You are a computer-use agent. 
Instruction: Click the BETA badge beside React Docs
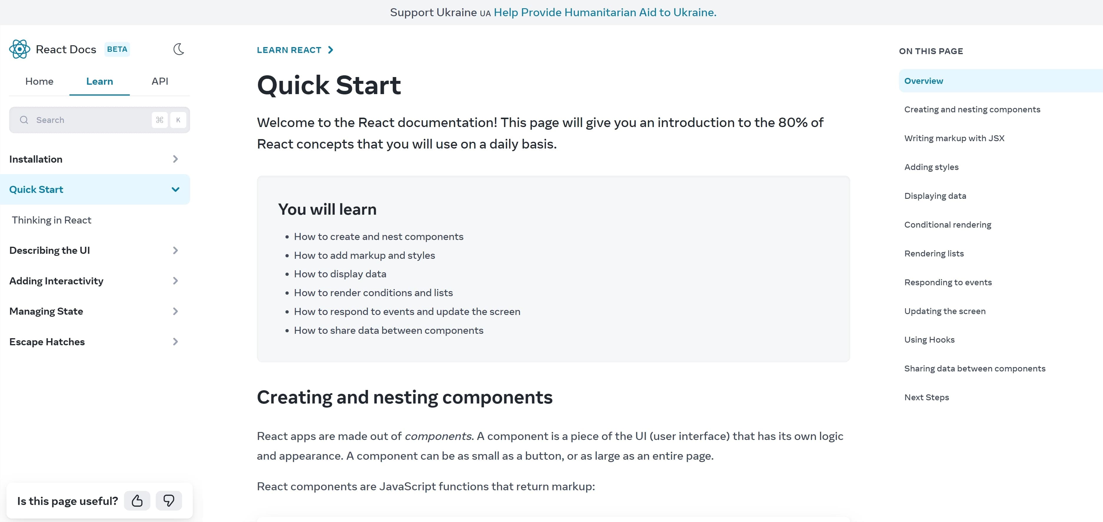coord(117,49)
